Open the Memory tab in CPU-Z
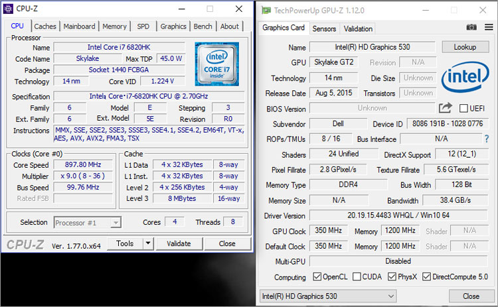Screen dimensions: 498x307 (114, 27)
